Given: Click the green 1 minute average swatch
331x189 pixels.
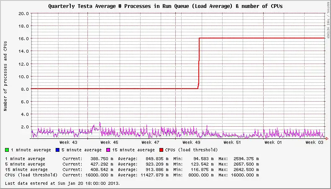Looking at the screenshot, I should 7,150.
